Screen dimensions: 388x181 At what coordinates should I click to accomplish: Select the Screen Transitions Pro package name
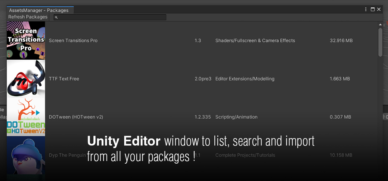(x=73, y=40)
